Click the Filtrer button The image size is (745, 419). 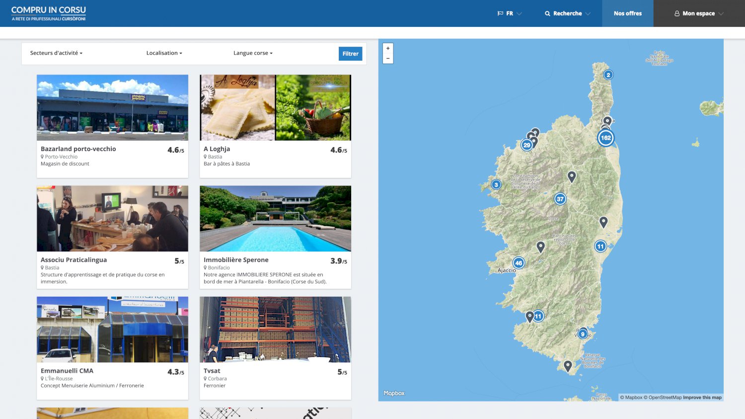[x=350, y=54]
